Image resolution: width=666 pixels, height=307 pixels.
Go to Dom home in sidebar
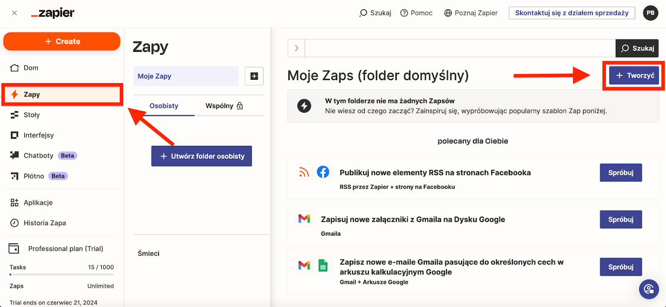[x=62, y=68]
